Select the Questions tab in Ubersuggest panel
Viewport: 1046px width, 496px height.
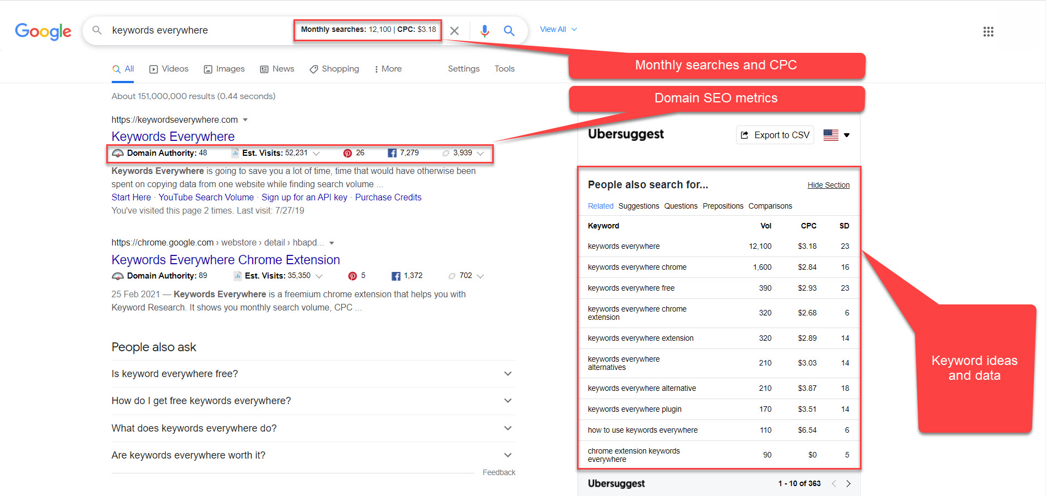tap(680, 206)
